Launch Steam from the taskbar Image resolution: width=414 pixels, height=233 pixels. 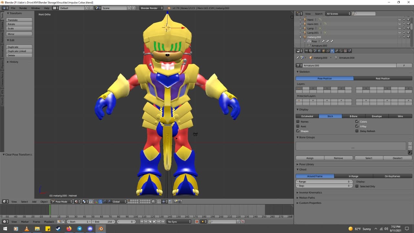(58, 229)
